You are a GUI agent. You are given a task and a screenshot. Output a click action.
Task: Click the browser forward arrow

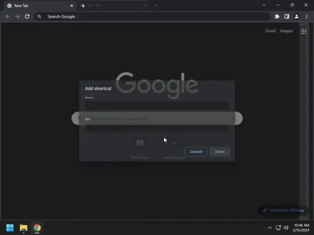[x=17, y=17]
